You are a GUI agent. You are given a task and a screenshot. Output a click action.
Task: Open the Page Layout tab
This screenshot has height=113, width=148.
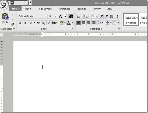pos(45,9)
